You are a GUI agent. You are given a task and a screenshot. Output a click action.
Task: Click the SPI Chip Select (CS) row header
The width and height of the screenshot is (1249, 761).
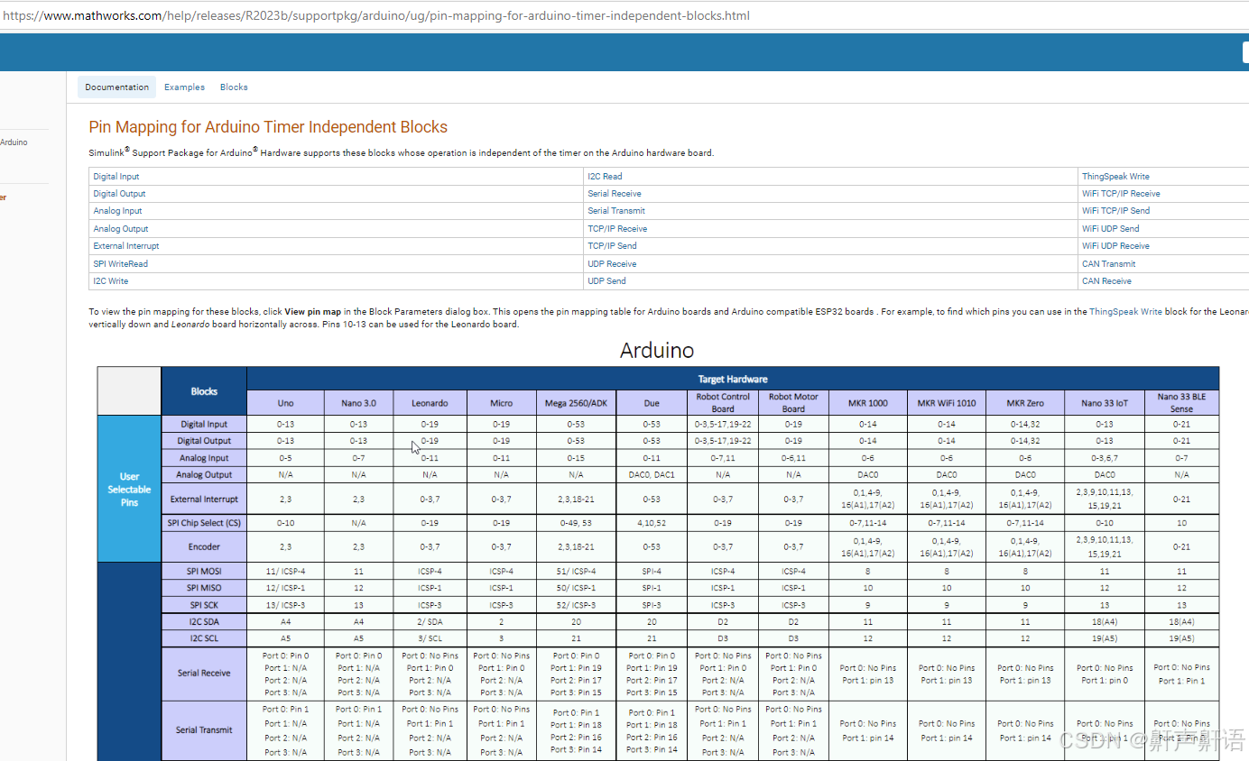(x=204, y=523)
